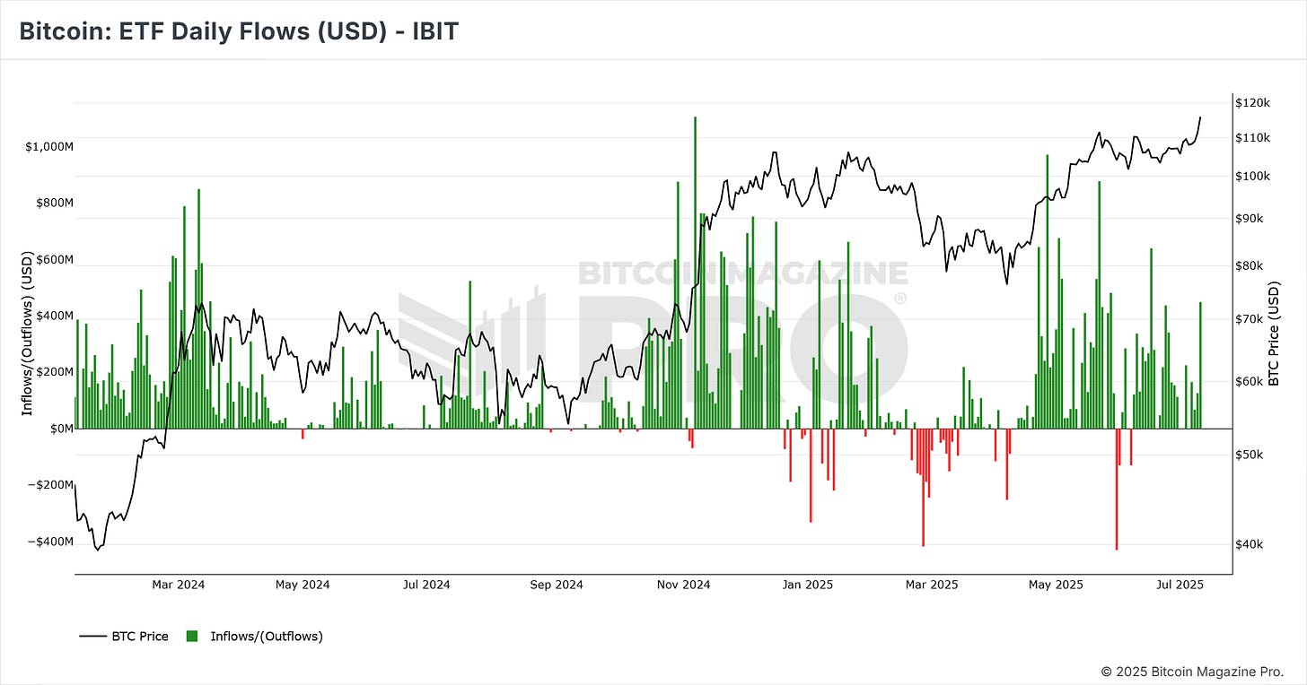Click the '$400M' left axis label

click(55, 316)
